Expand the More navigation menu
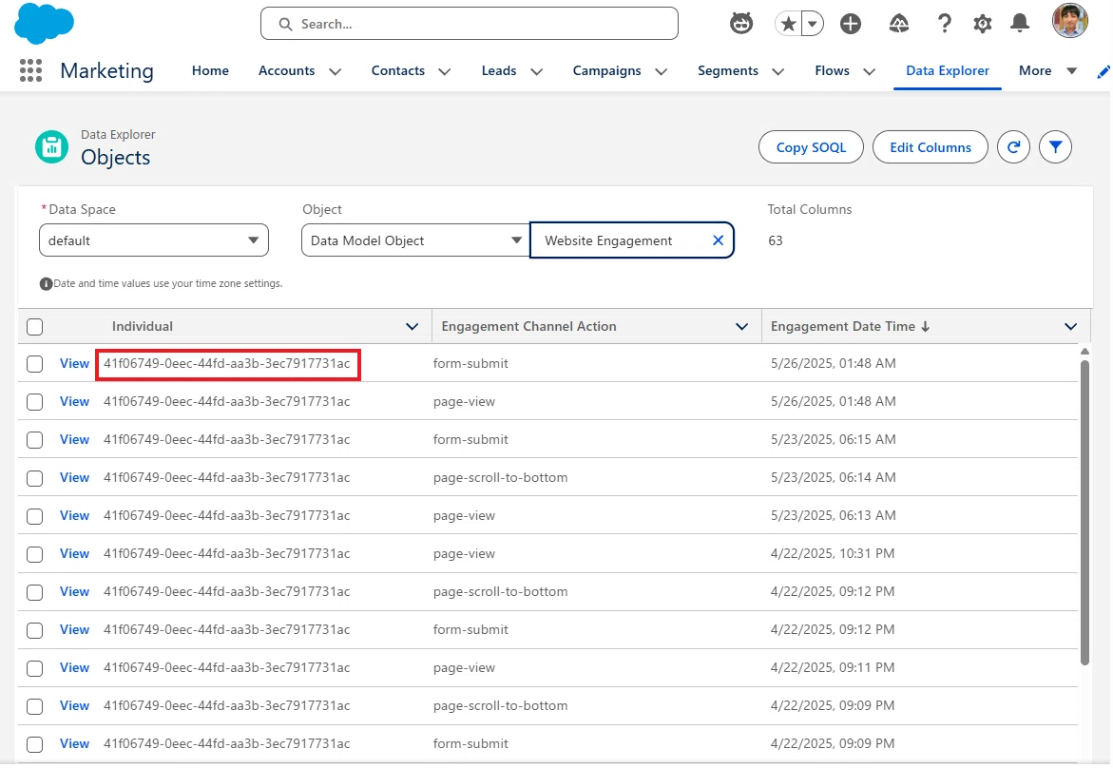Image resolution: width=1113 pixels, height=768 pixels. pos(1047,70)
